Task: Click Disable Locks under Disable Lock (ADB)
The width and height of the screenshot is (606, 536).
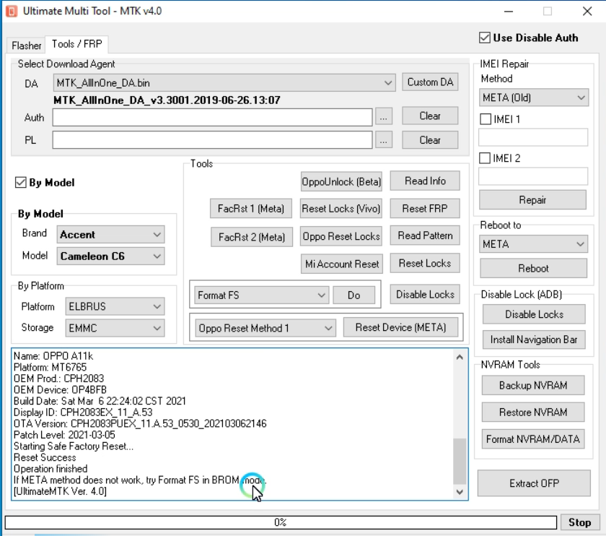Action: point(534,314)
